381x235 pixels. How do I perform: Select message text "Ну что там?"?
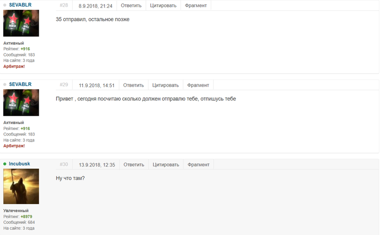(70, 178)
